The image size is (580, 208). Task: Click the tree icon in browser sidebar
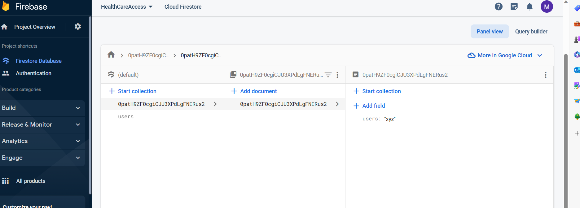(577, 117)
